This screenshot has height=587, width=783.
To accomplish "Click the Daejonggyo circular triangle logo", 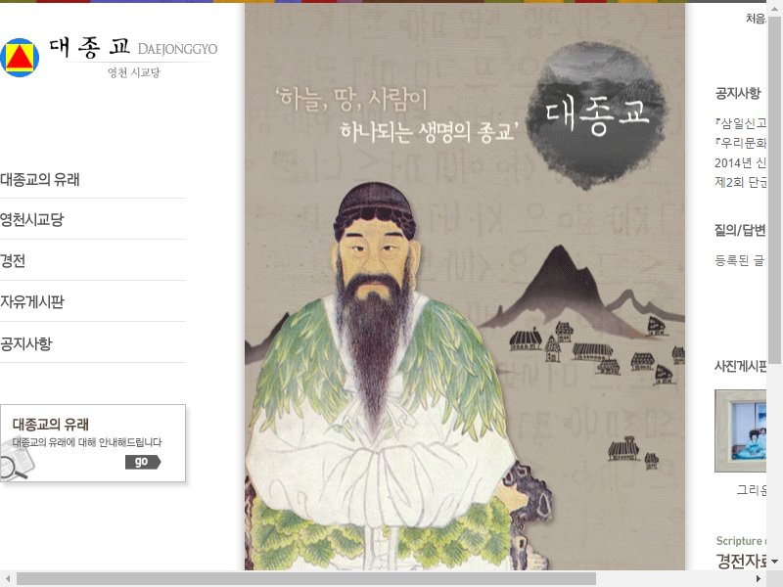I will pos(20,58).
